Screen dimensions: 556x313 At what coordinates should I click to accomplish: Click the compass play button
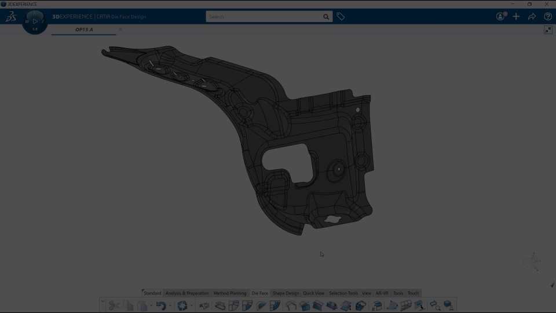click(35, 21)
